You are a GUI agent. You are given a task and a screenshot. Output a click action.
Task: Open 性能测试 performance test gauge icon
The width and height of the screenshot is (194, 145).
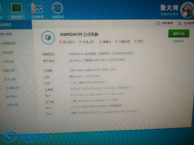coord(57,8)
